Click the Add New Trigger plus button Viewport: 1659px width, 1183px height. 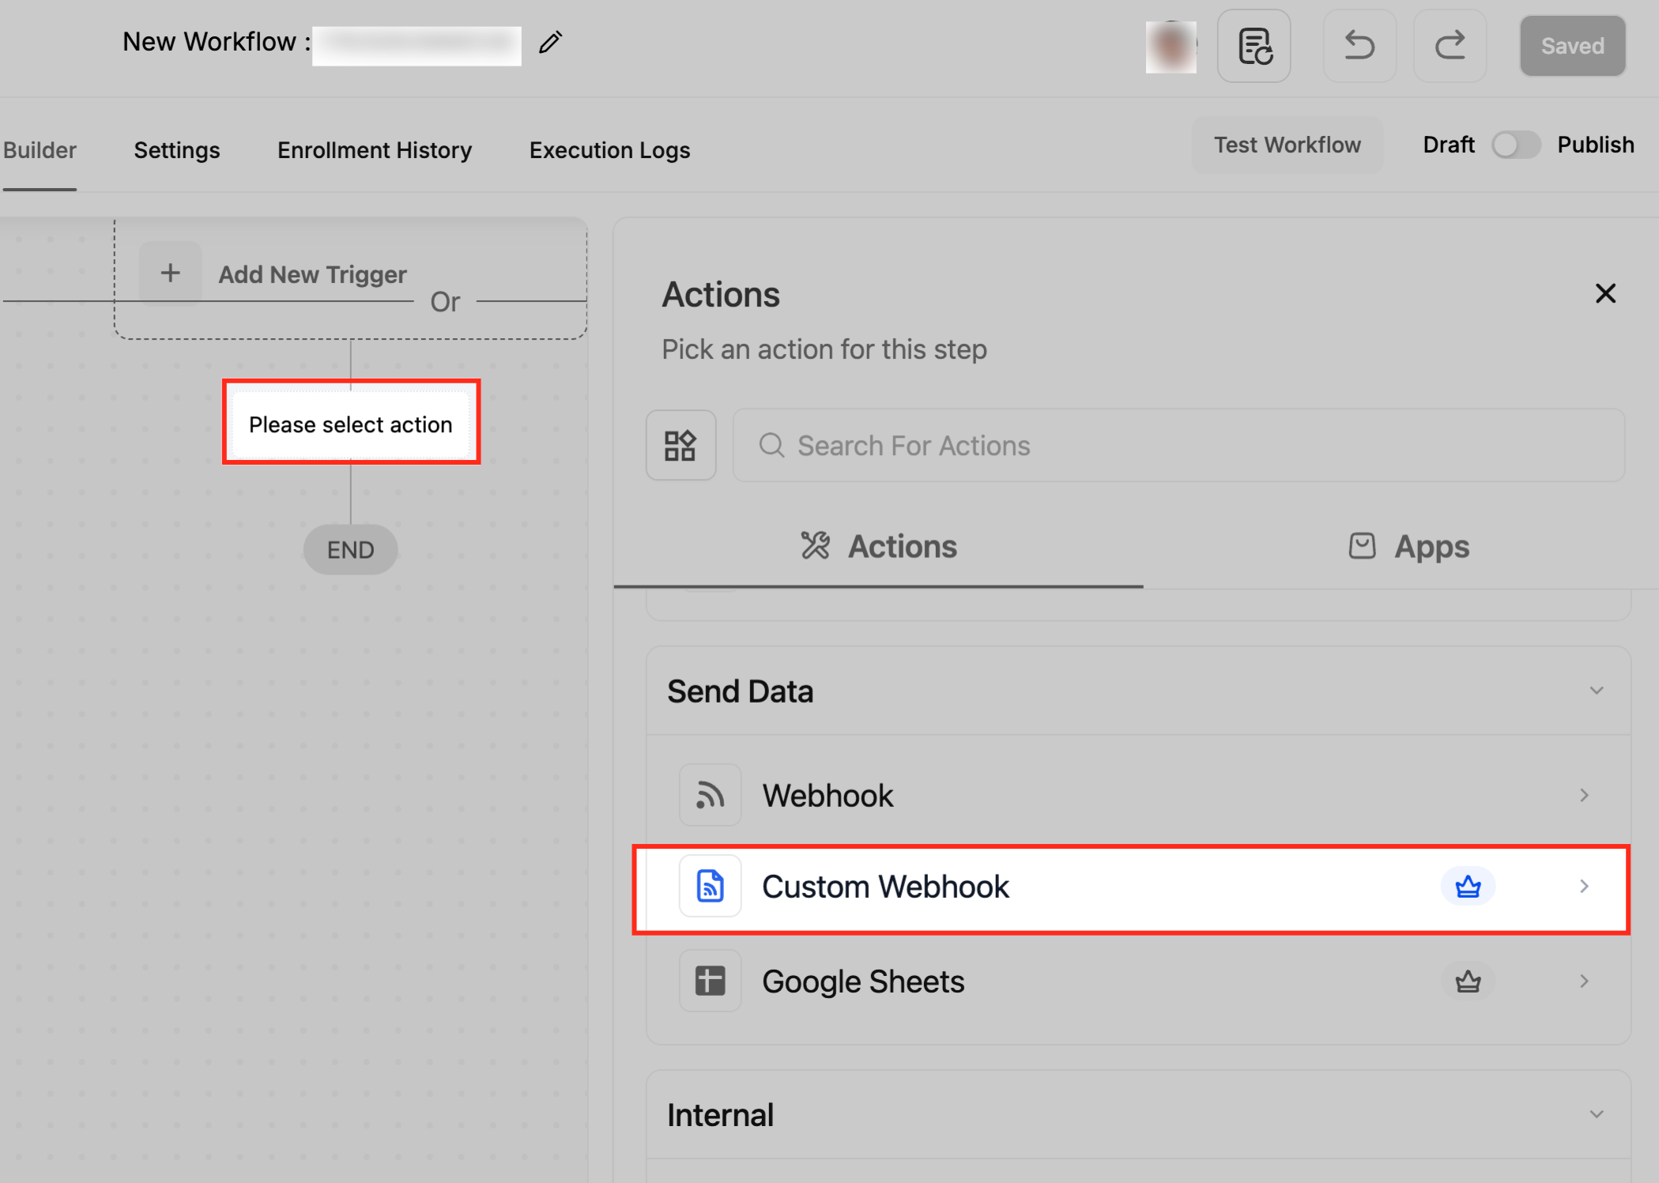coord(170,273)
